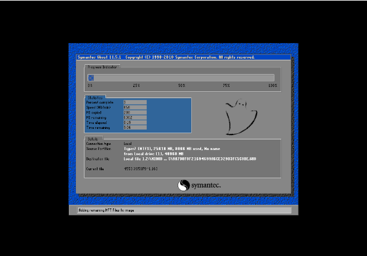Click the symantec wordmark text
This screenshot has height=256, width=367.
point(206,185)
